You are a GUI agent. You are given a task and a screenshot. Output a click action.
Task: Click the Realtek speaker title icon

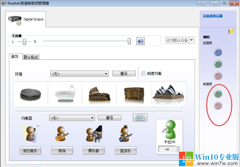[3, 3]
